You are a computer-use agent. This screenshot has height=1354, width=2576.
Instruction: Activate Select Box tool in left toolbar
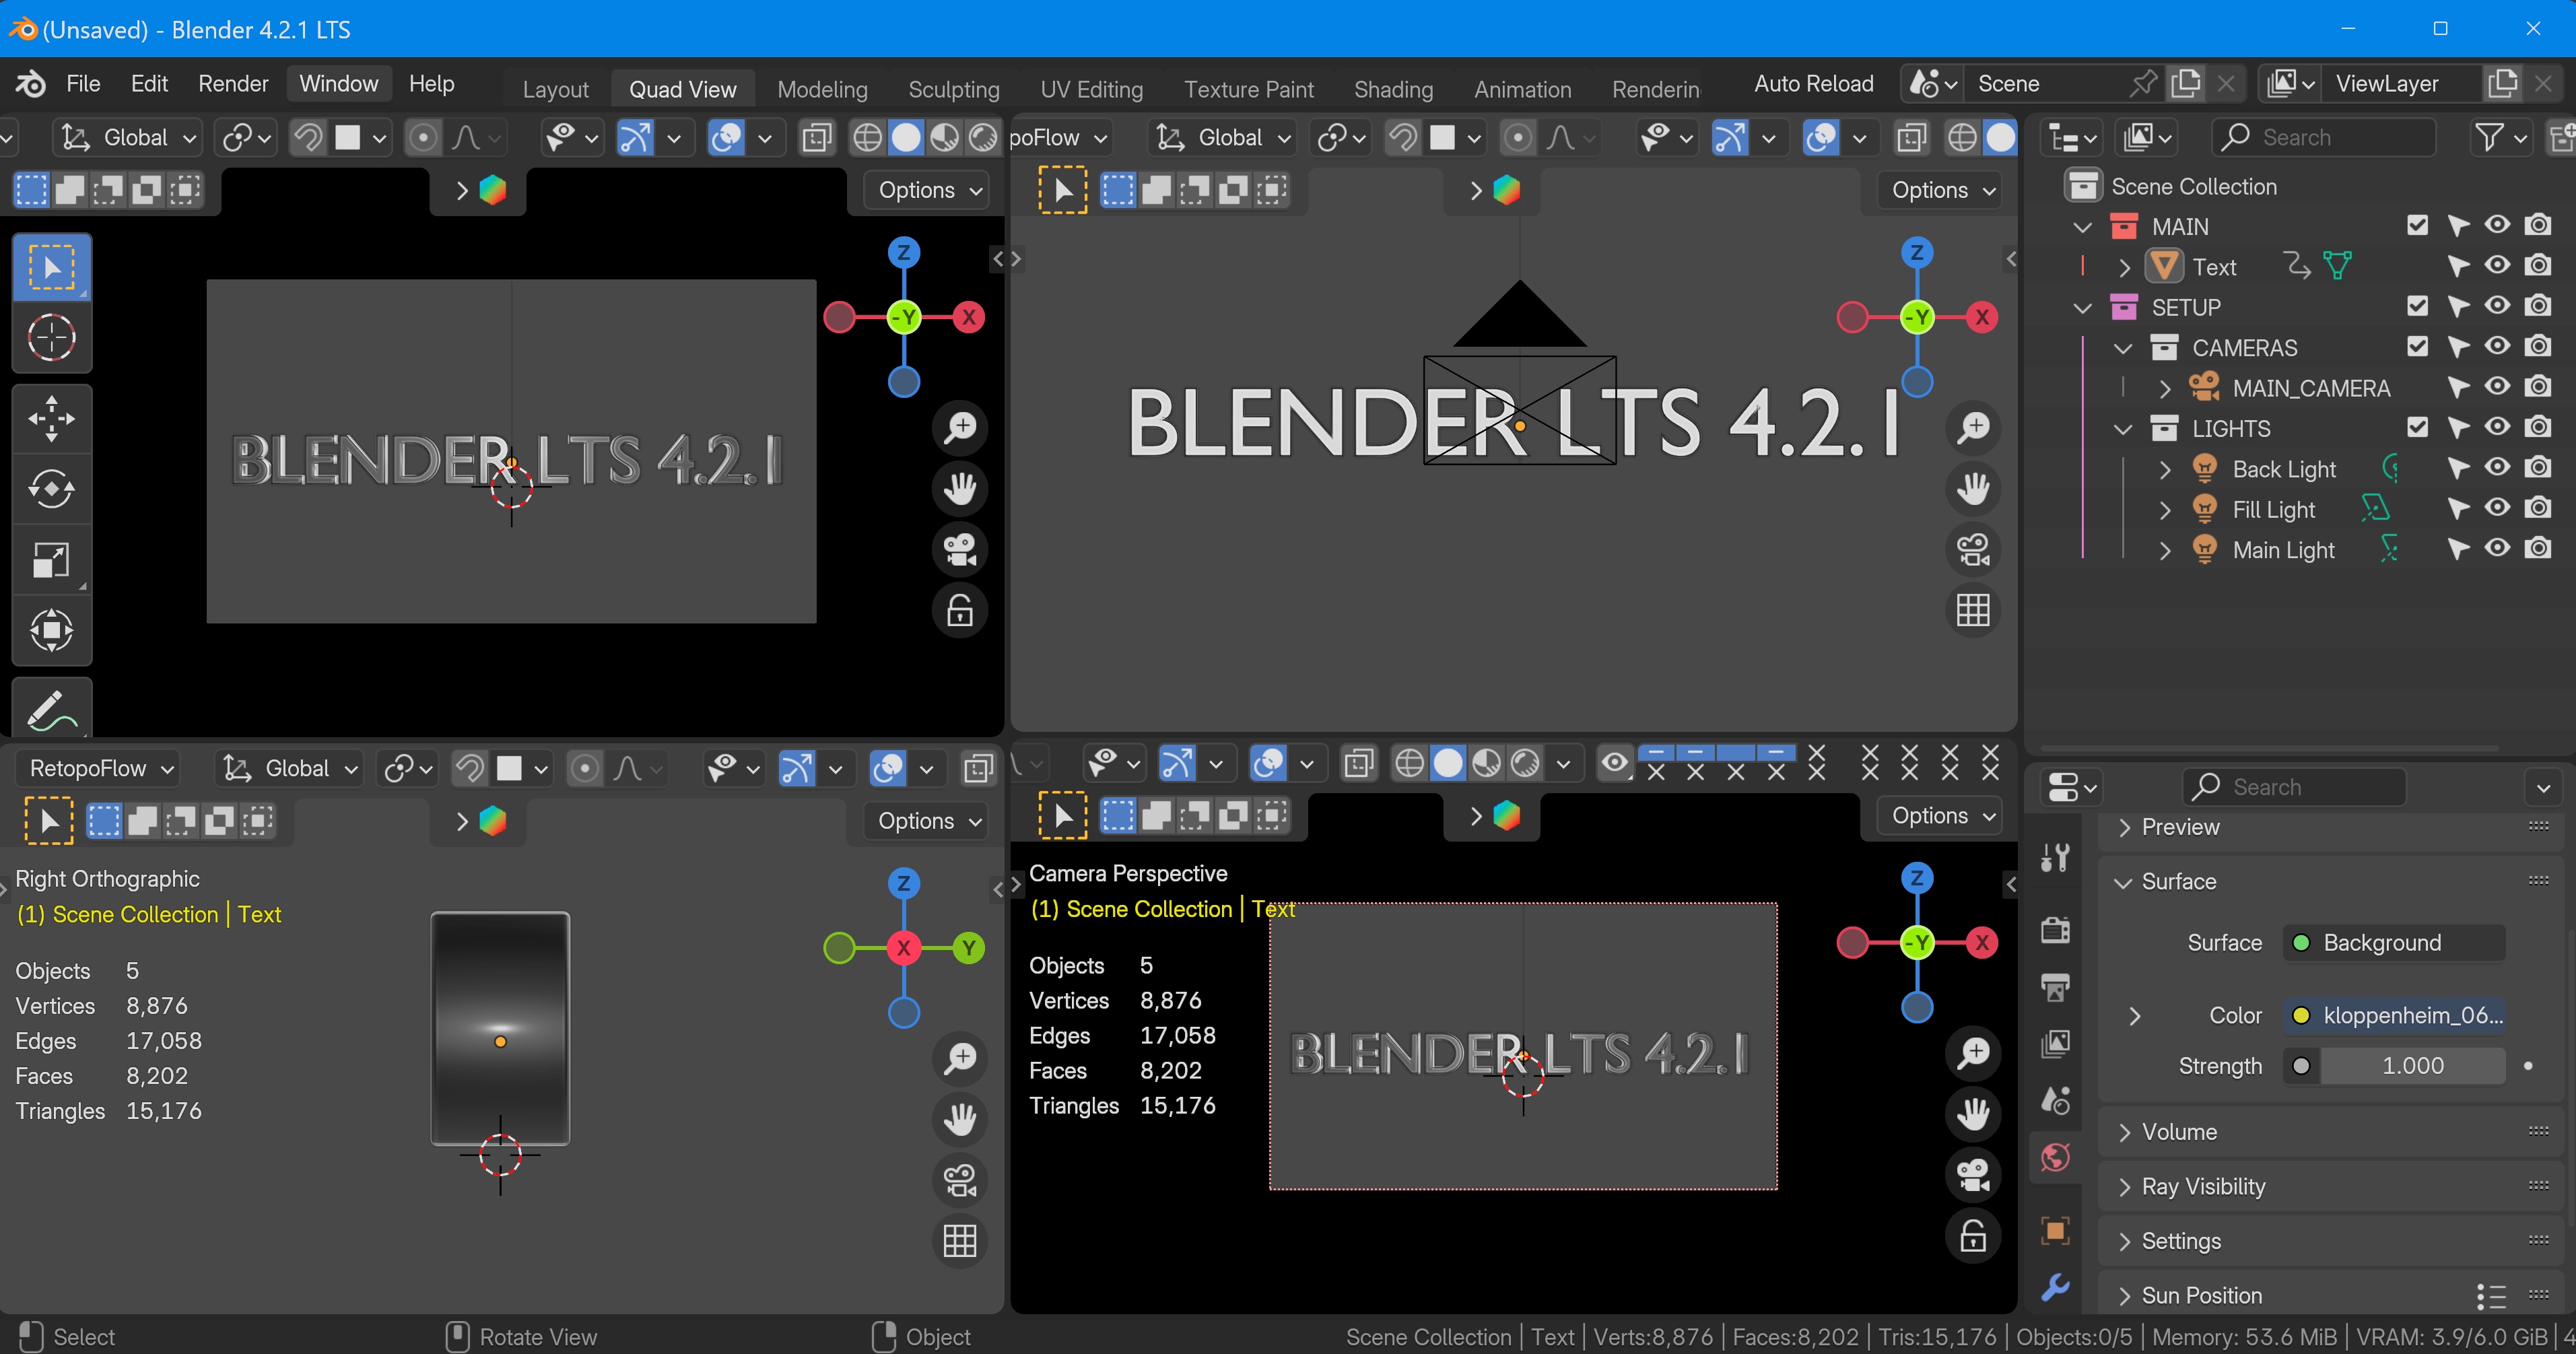pos(51,267)
